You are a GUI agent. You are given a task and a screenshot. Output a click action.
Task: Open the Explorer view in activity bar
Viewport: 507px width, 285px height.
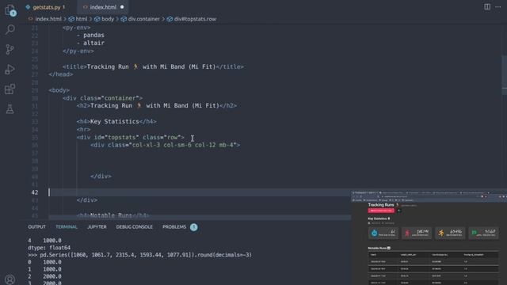point(10,10)
